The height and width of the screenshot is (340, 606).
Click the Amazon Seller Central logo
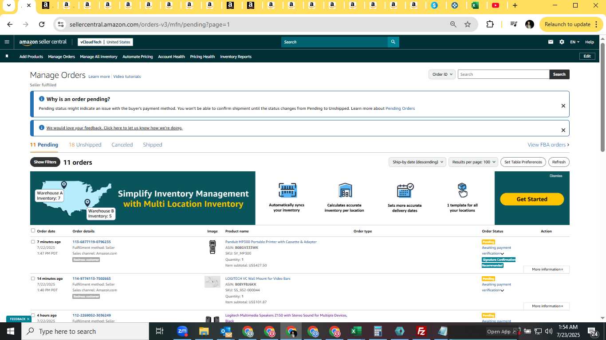point(43,42)
